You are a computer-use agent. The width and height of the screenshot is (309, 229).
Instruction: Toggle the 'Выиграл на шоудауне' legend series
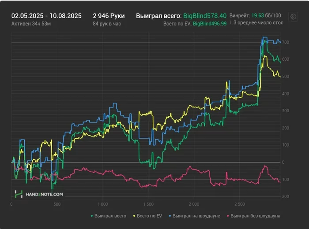click(194, 216)
